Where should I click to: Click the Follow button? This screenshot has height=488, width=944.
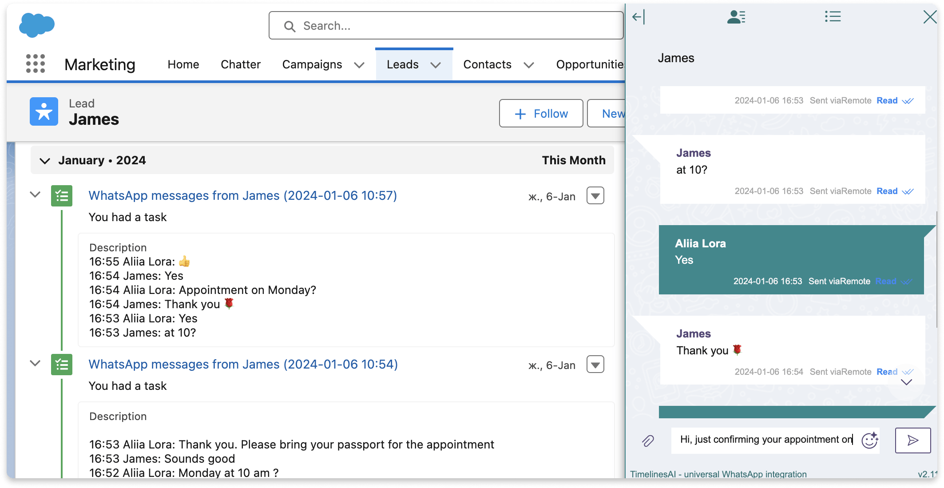coord(541,113)
